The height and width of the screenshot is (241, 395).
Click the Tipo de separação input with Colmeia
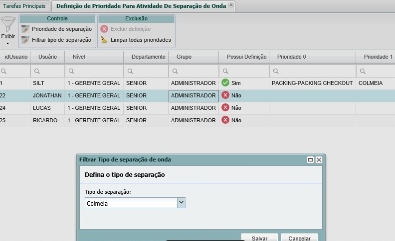point(131,203)
